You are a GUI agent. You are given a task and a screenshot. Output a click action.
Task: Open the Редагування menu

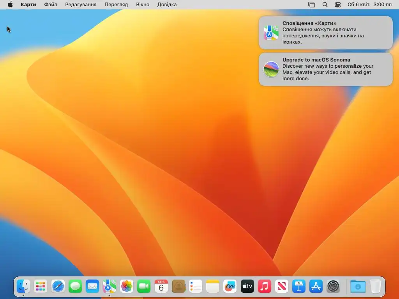tap(81, 5)
